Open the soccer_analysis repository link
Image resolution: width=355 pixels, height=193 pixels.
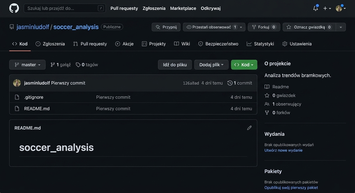pos(76,27)
